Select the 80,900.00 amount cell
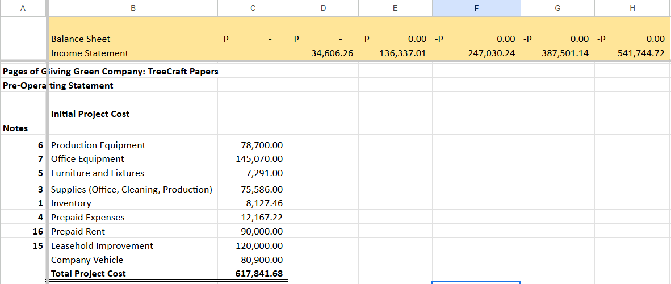The height and width of the screenshot is (284, 671). pyautogui.click(x=253, y=260)
